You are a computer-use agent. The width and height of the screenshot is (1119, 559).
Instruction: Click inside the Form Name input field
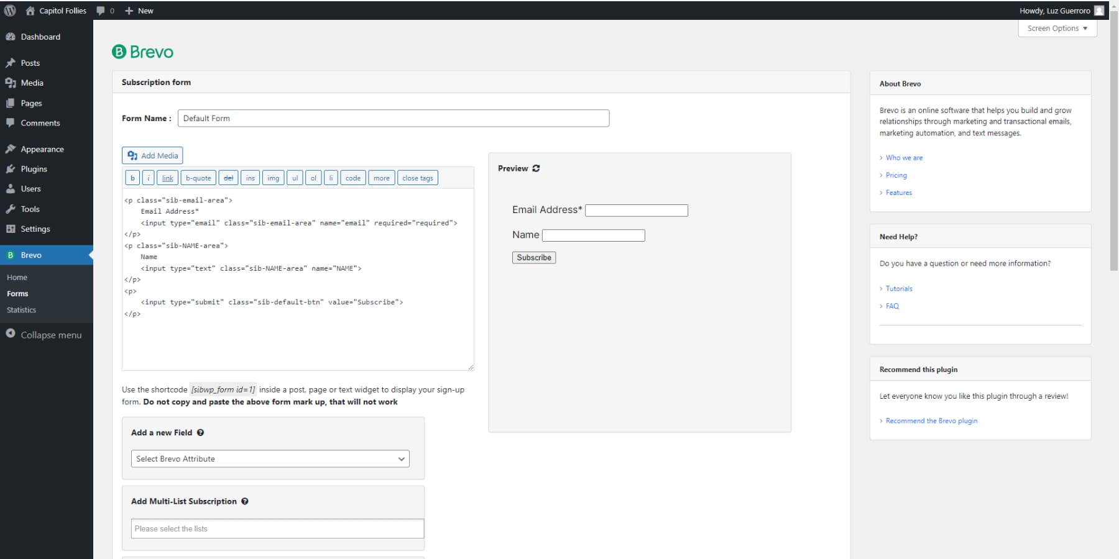coord(393,118)
